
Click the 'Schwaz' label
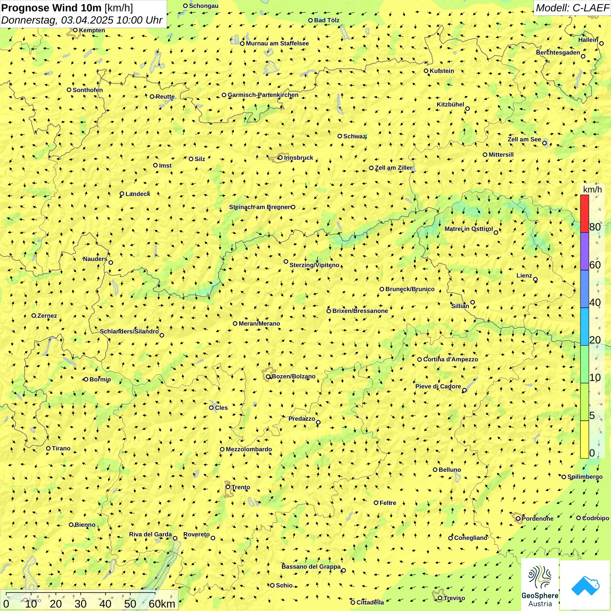354,136
